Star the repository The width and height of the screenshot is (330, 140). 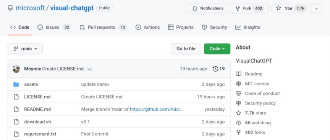291,8
